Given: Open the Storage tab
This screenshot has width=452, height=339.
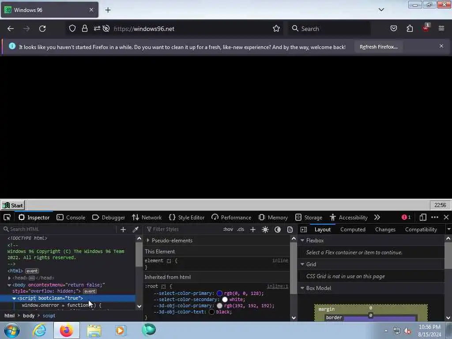Looking at the screenshot, I should [x=309, y=217].
